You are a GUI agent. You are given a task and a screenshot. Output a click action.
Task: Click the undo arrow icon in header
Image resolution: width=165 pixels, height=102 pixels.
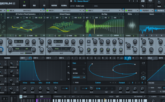pyautogui.click(x=143, y=6)
